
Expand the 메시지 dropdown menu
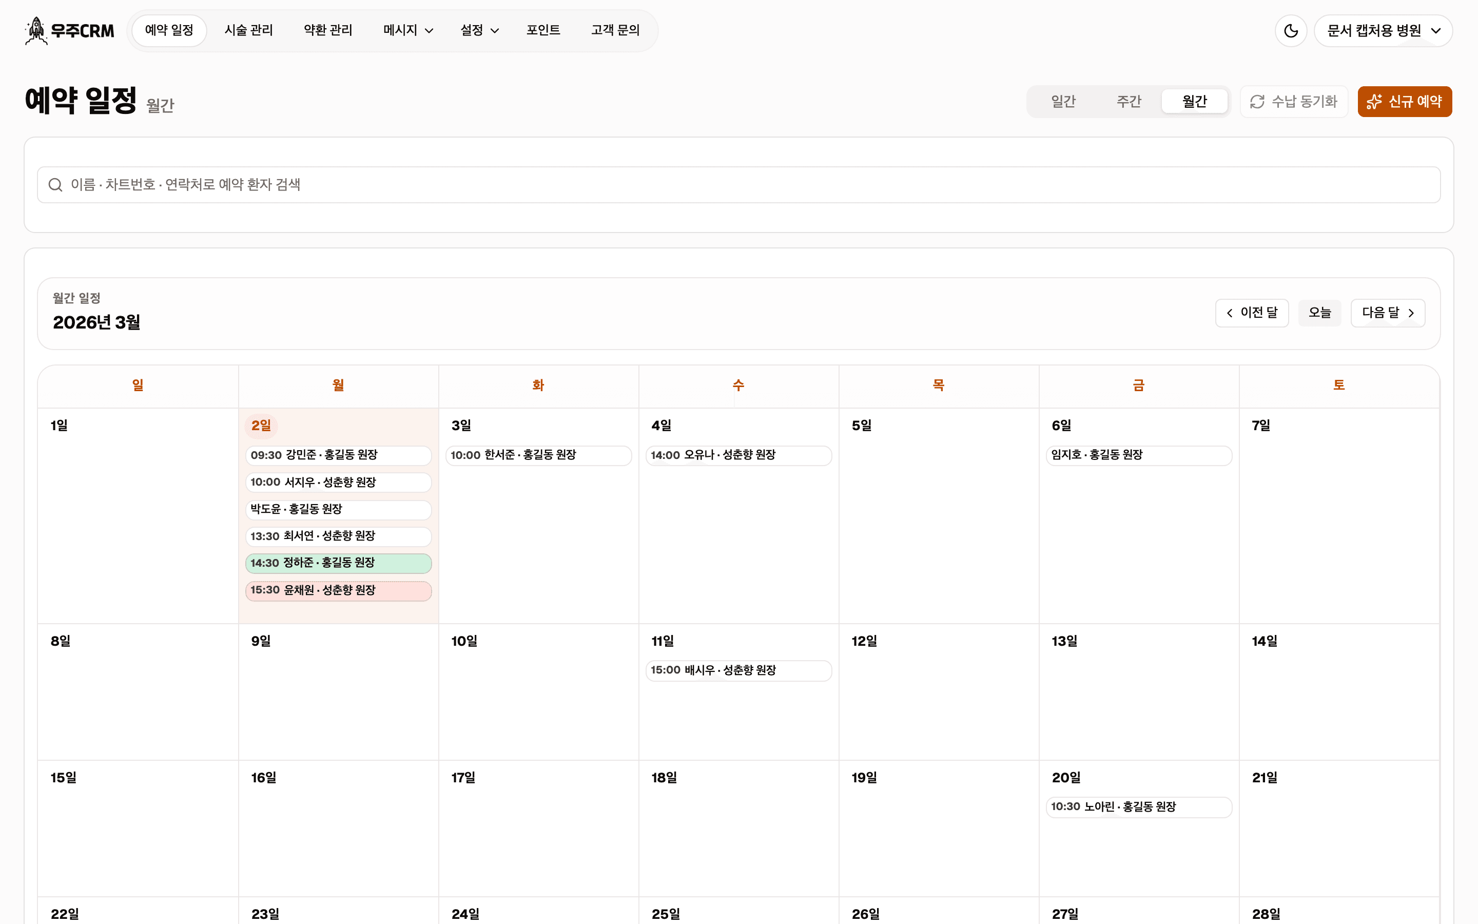(x=408, y=31)
